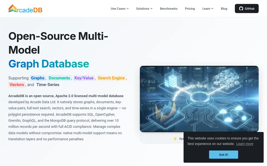Expand the Use Cases dropdown chevron
Image resolution: width=267 pixels, height=166 pixels.
tap(128, 9)
